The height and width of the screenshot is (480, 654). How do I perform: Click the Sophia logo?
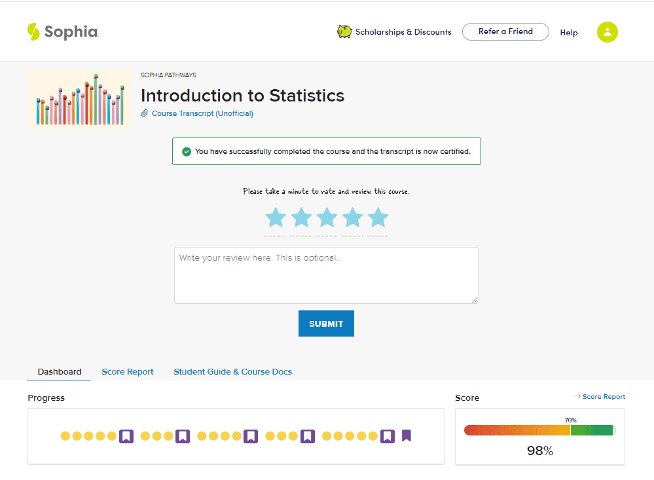pos(64,31)
